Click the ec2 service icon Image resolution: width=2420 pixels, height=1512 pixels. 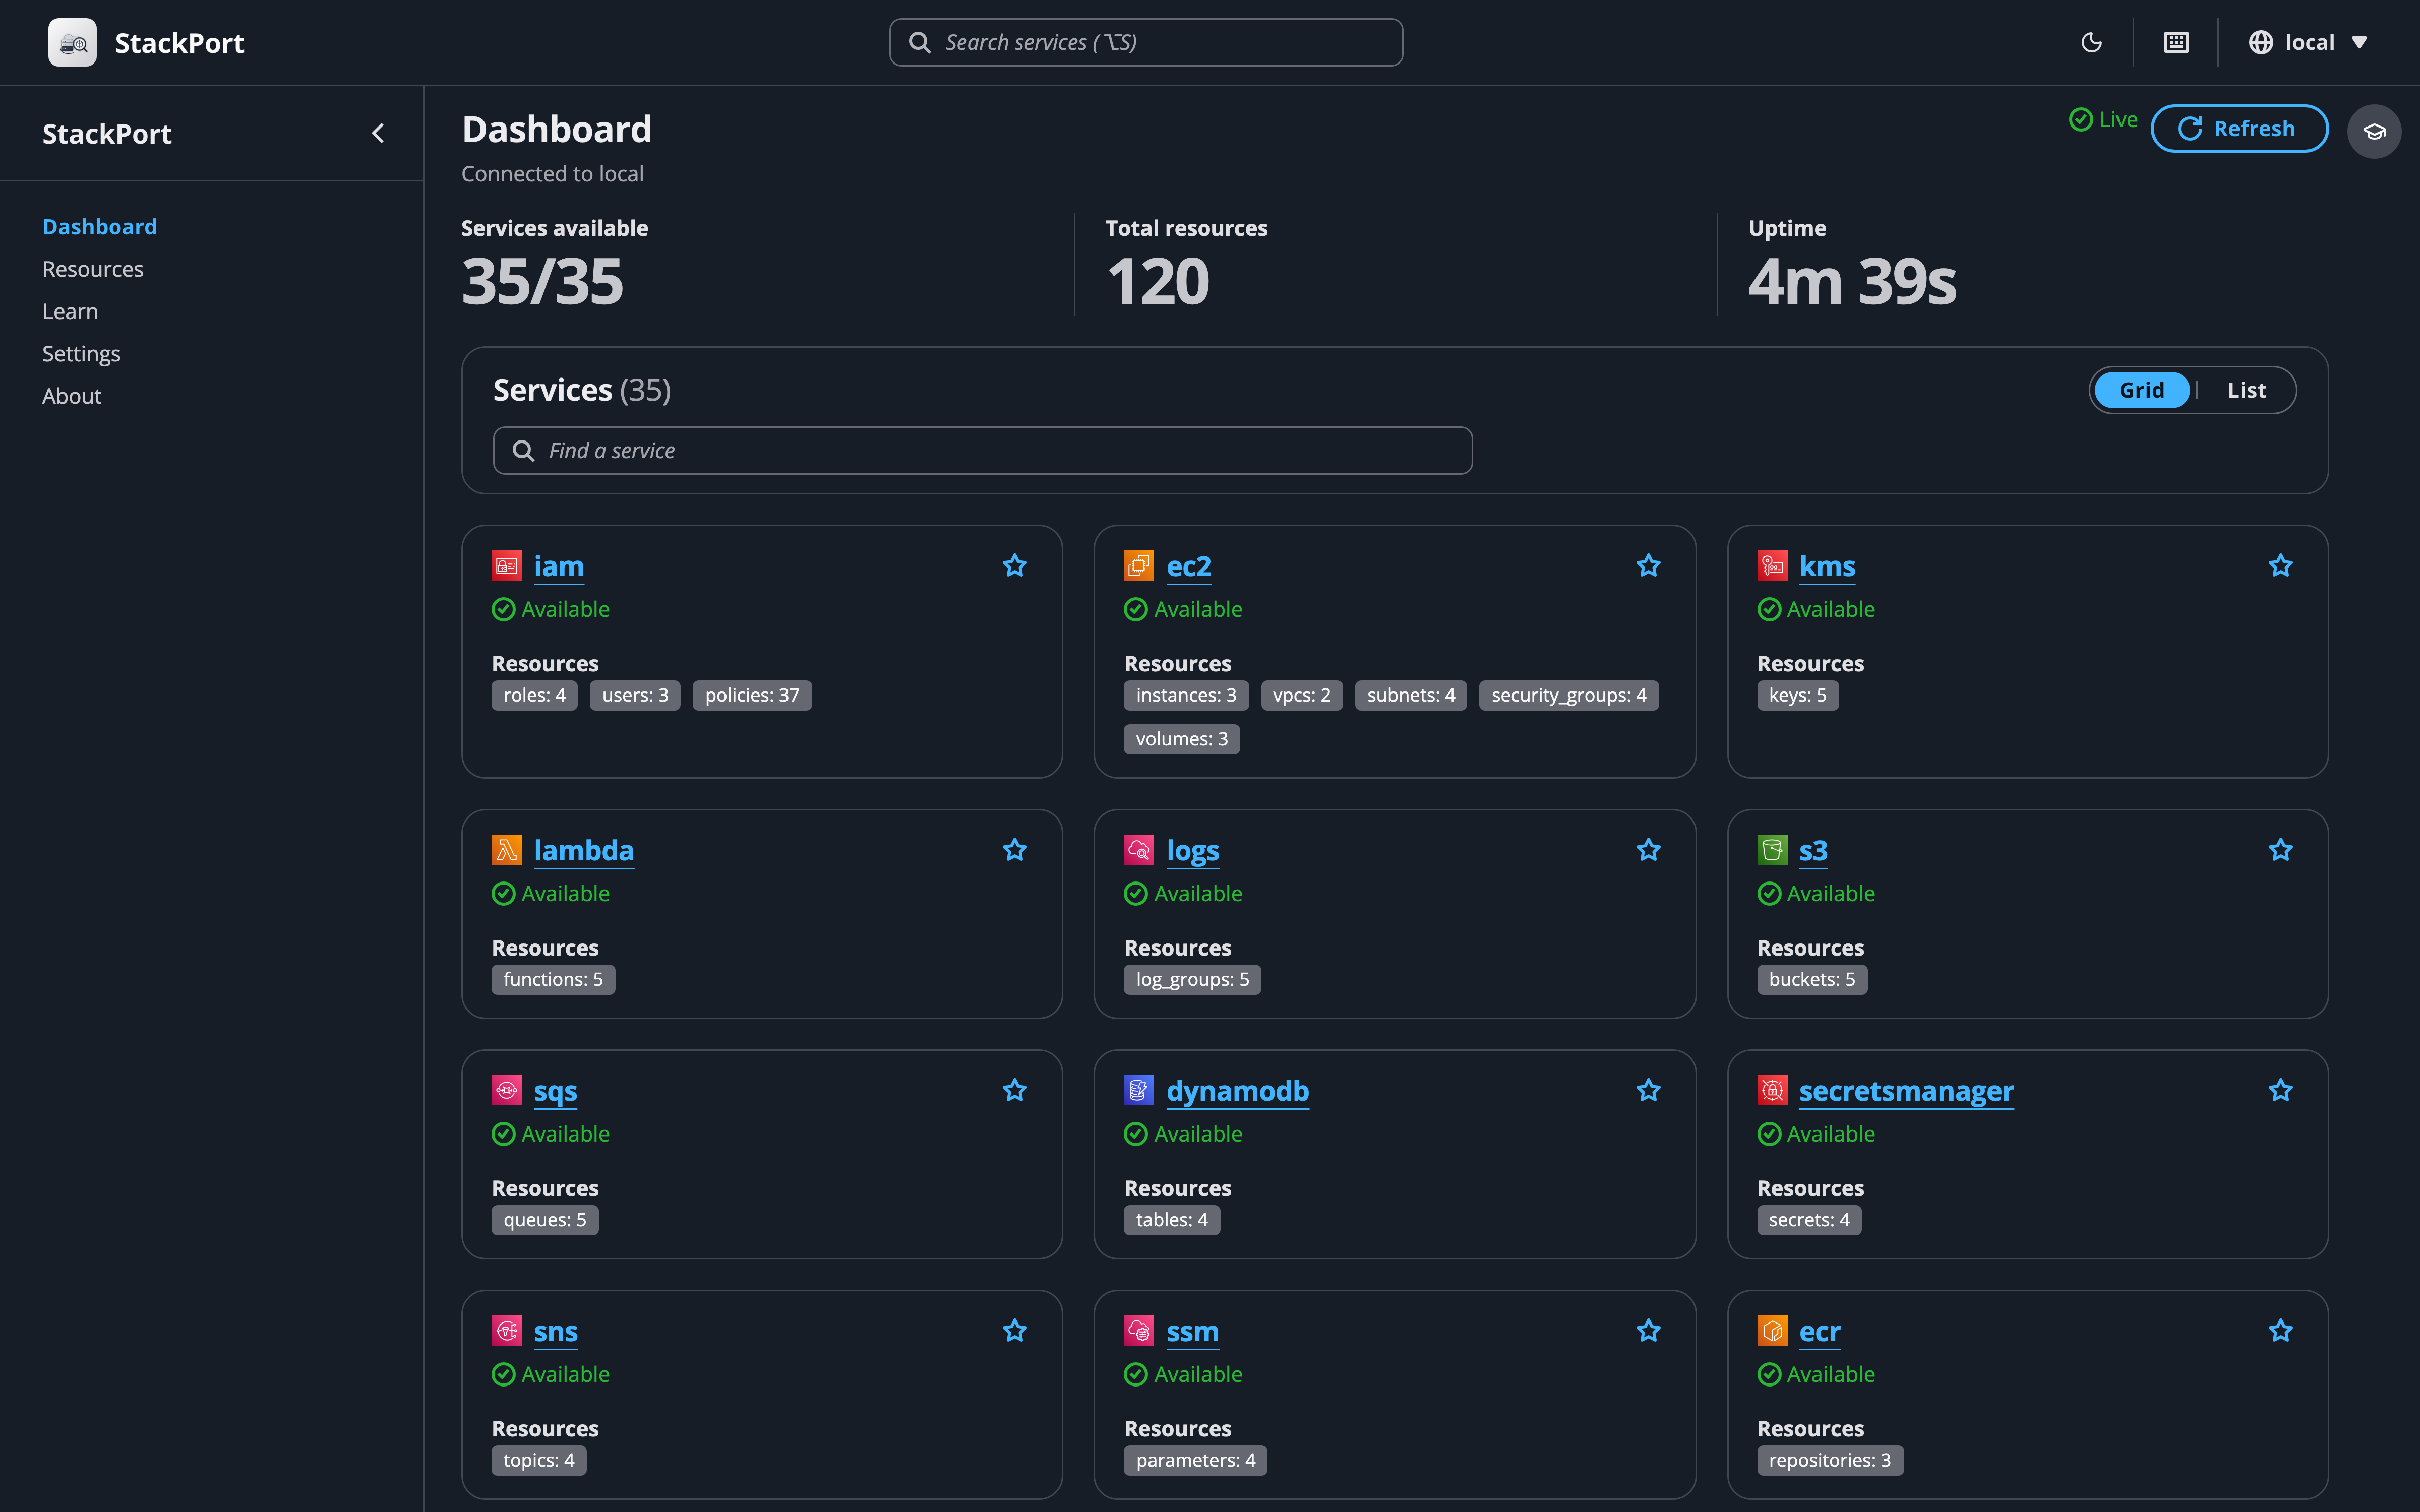(1139, 566)
